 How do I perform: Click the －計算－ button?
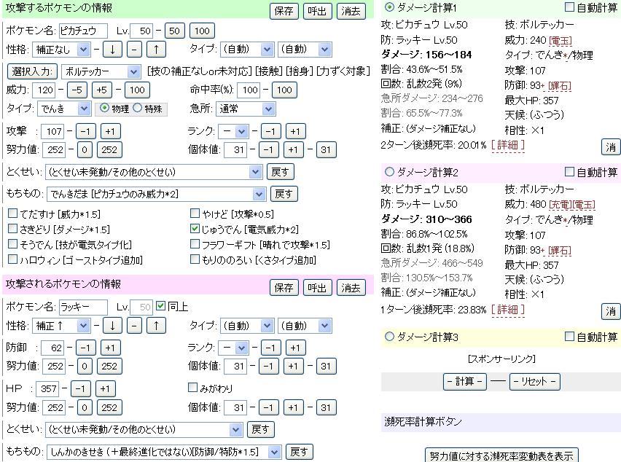tap(464, 382)
